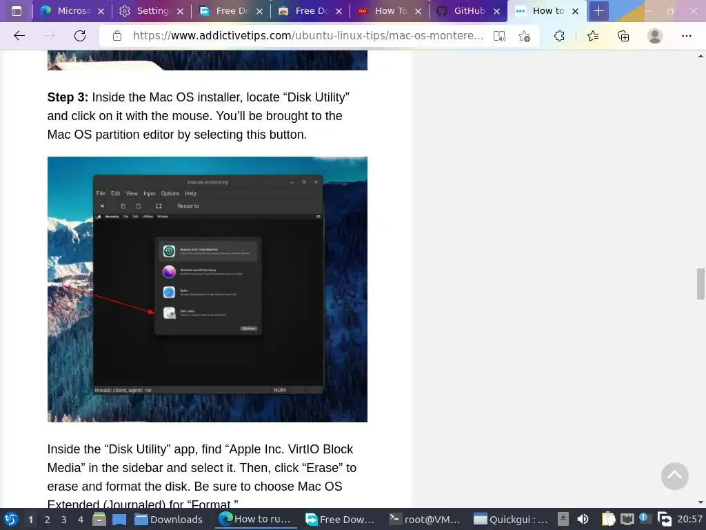
Task: Open the Downloads window from taskbar
Action: [x=169, y=519]
